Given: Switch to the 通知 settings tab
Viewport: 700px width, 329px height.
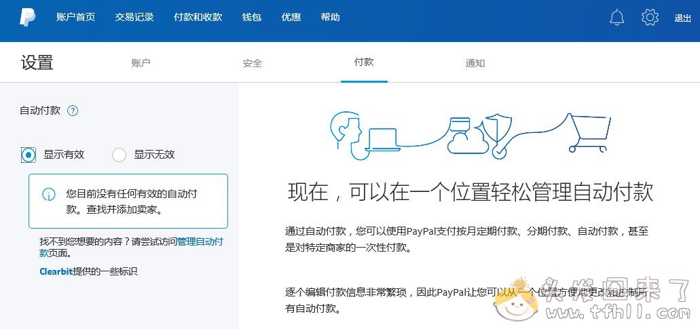Looking at the screenshot, I should click(x=475, y=63).
